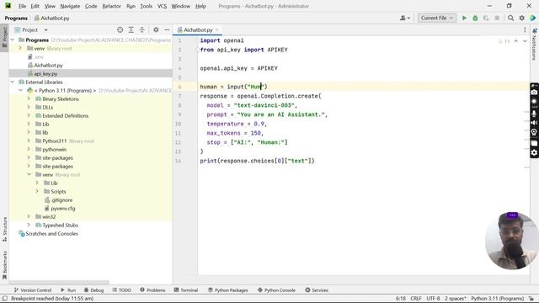The image size is (539, 303).
Task: Open Version Control tool window
Action: coord(33,290)
